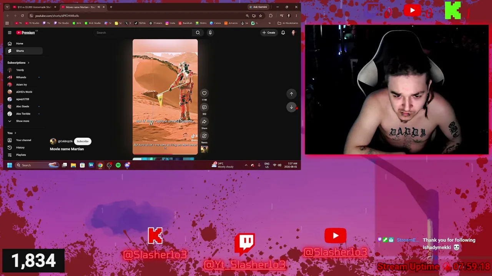Open the 86hands subscription channel
The width and height of the screenshot is (492, 276).
point(24,77)
